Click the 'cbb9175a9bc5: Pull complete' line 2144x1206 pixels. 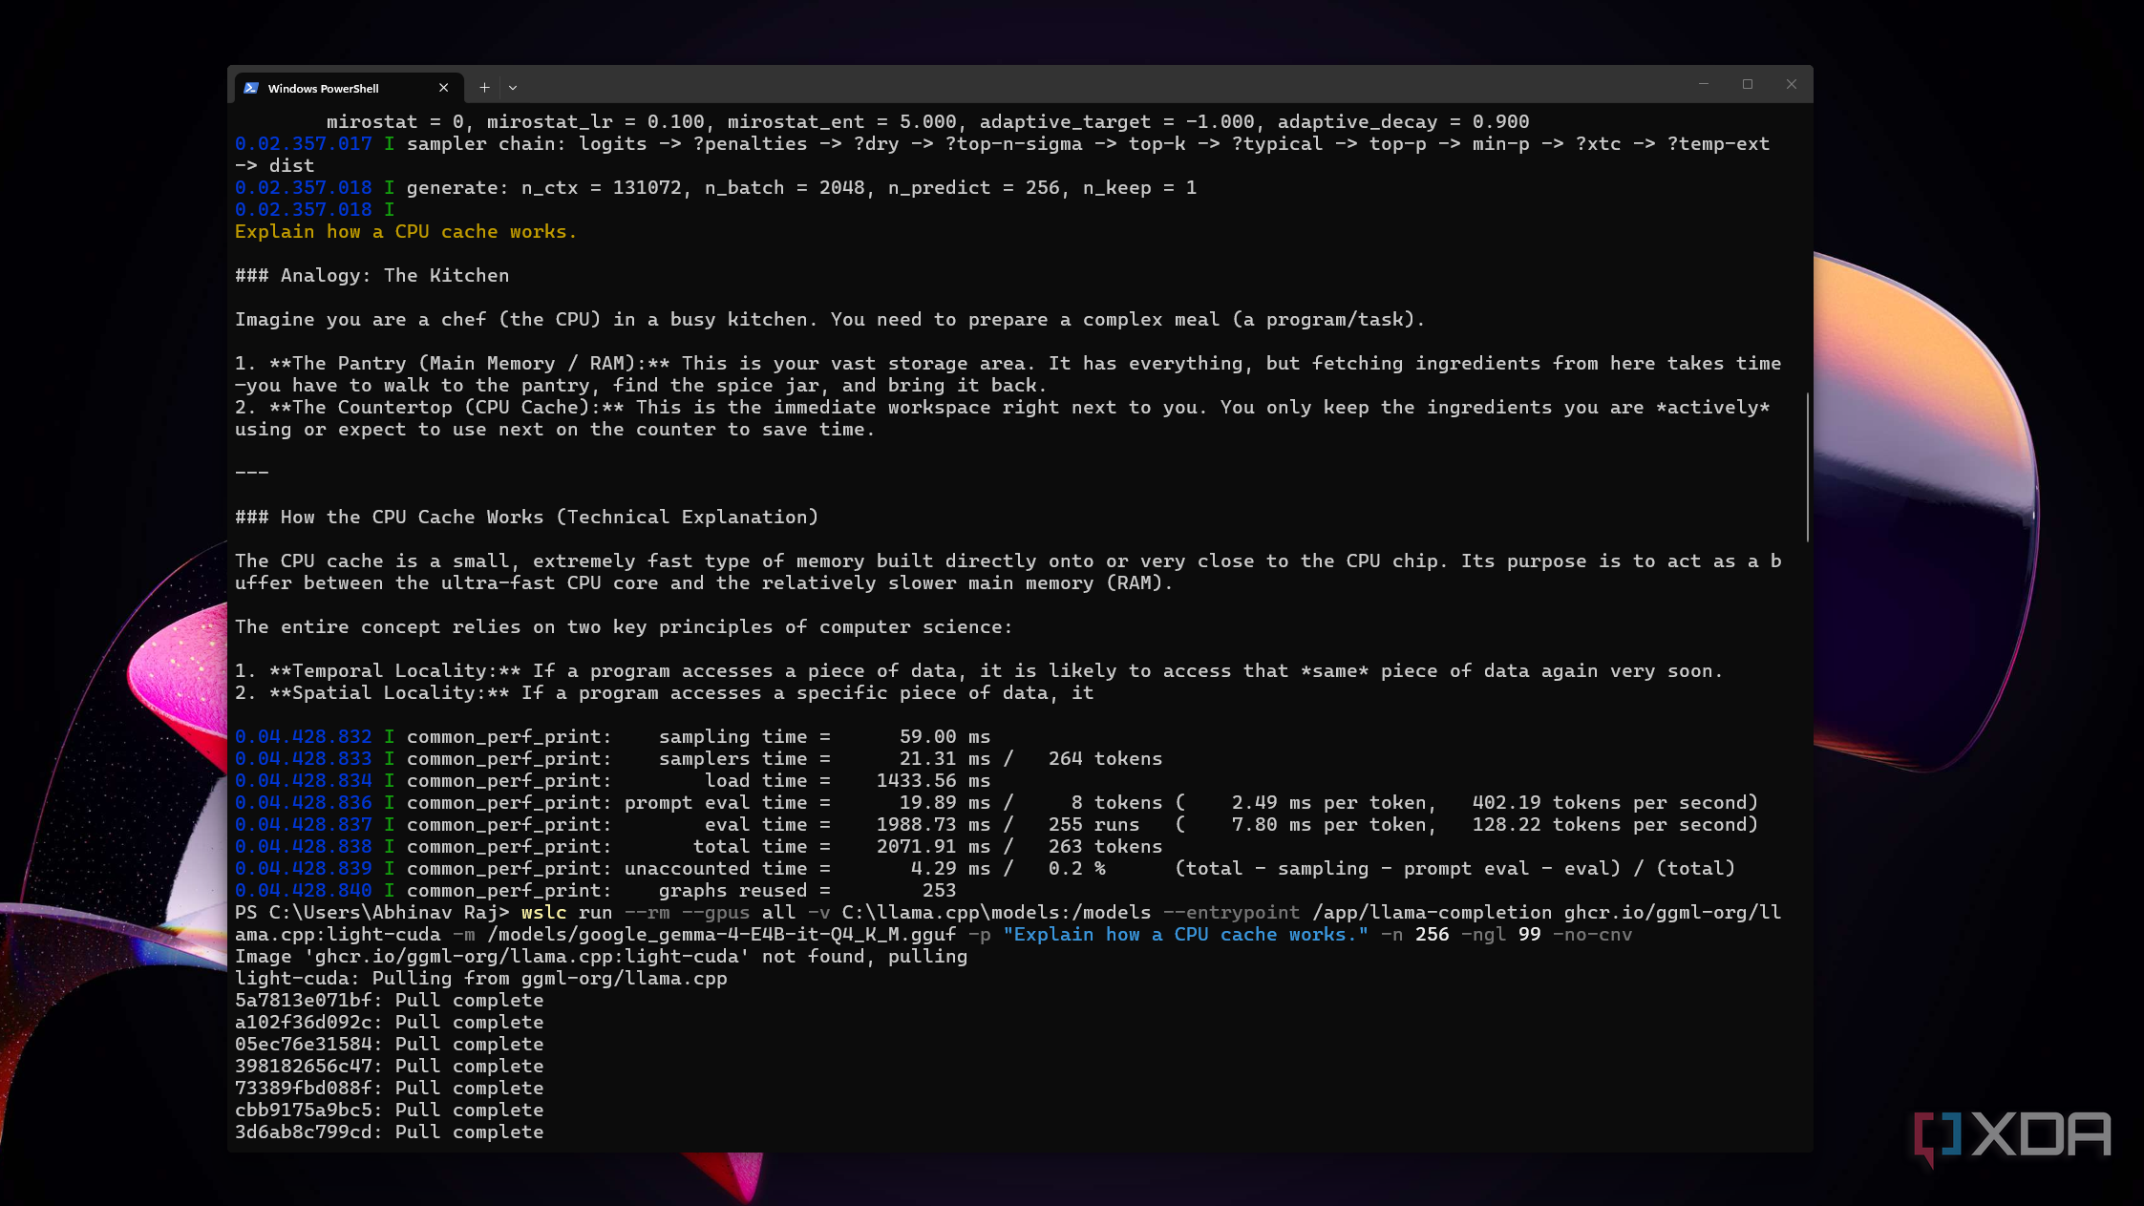click(x=390, y=1111)
